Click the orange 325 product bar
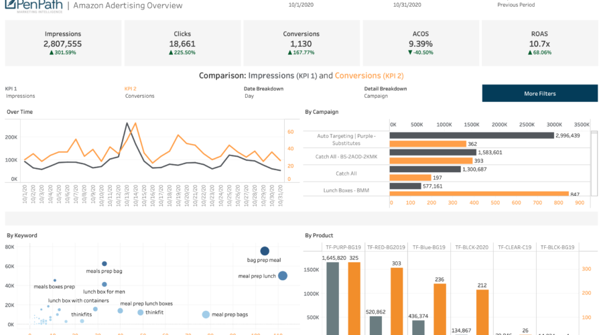 pos(354,298)
